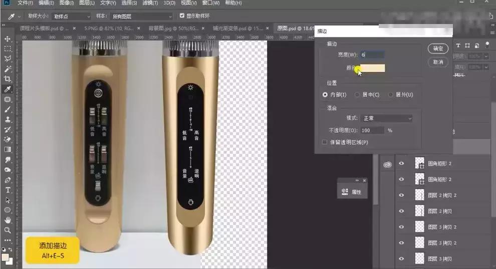Open the 属性 properties panel icon
This screenshot has width=496, height=269.
[x=345, y=192]
